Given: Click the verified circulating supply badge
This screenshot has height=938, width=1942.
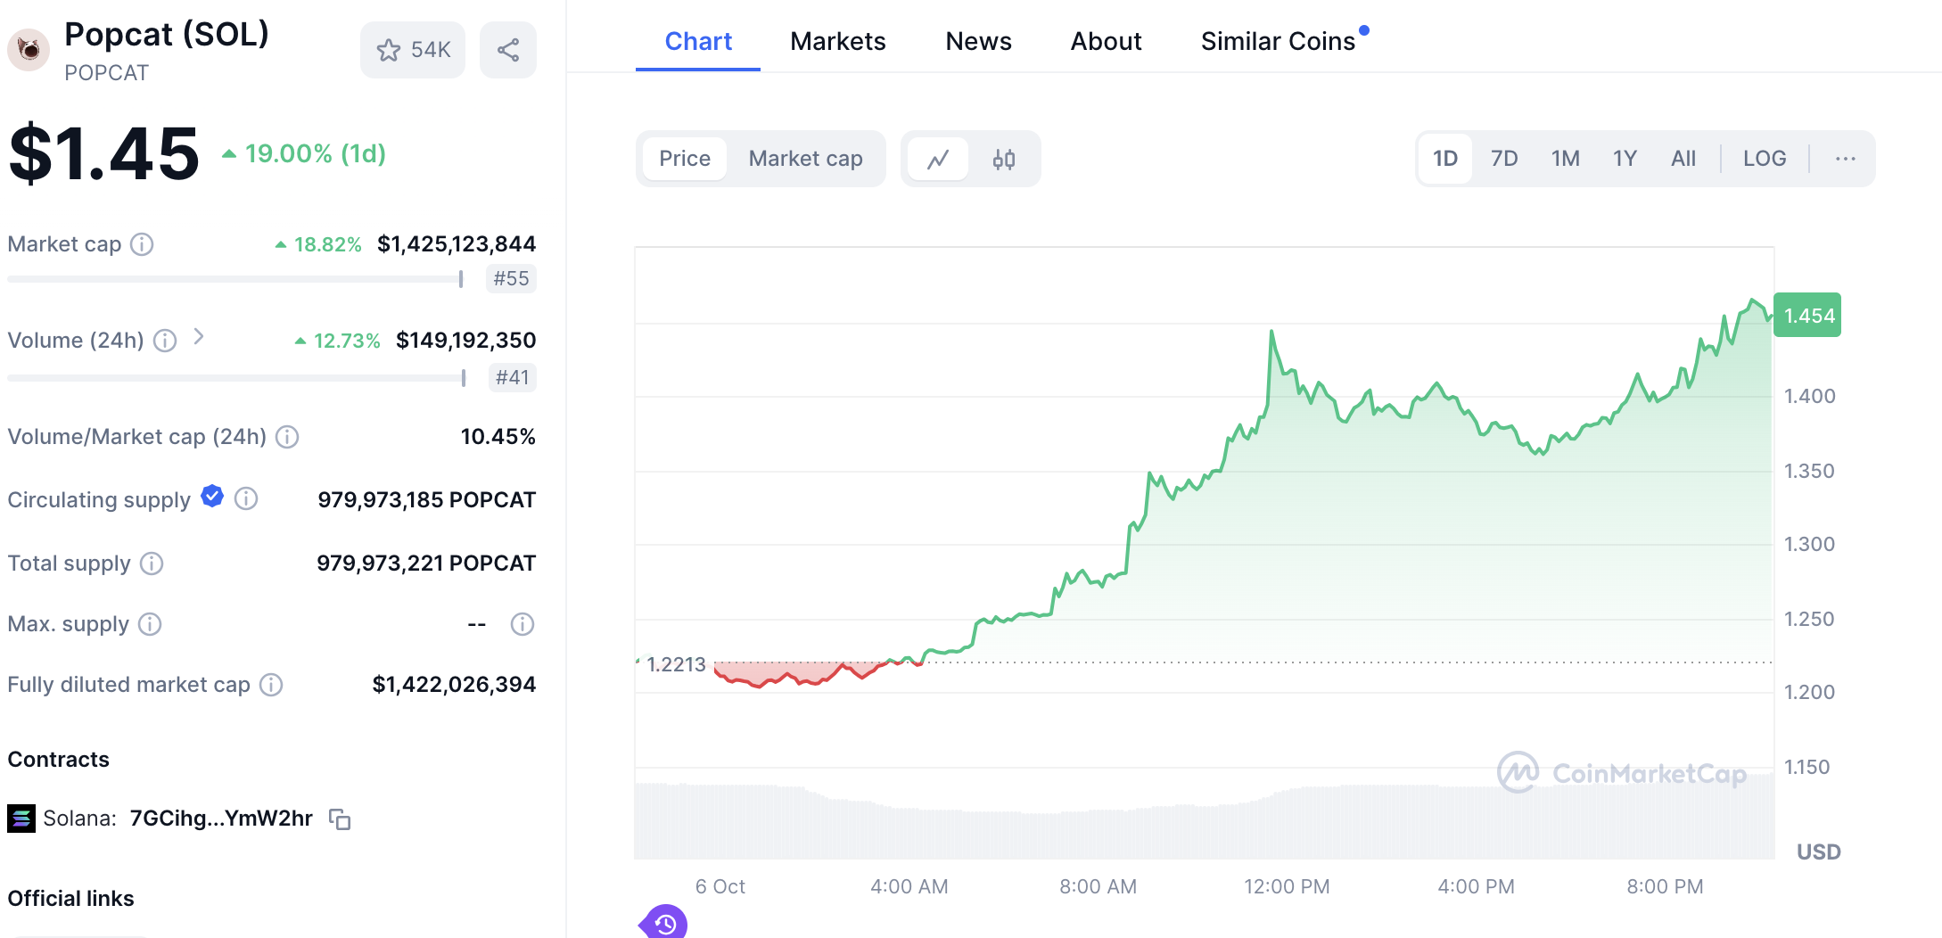Looking at the screenshot, I should [x=212, y=497].
